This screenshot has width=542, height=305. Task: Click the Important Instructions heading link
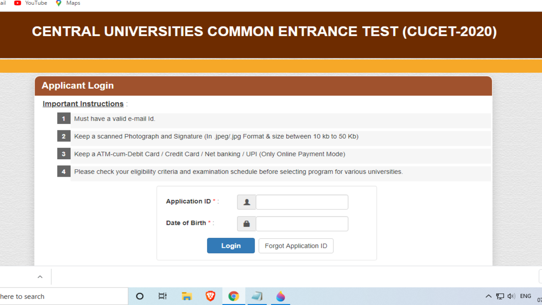click(83, 104)
